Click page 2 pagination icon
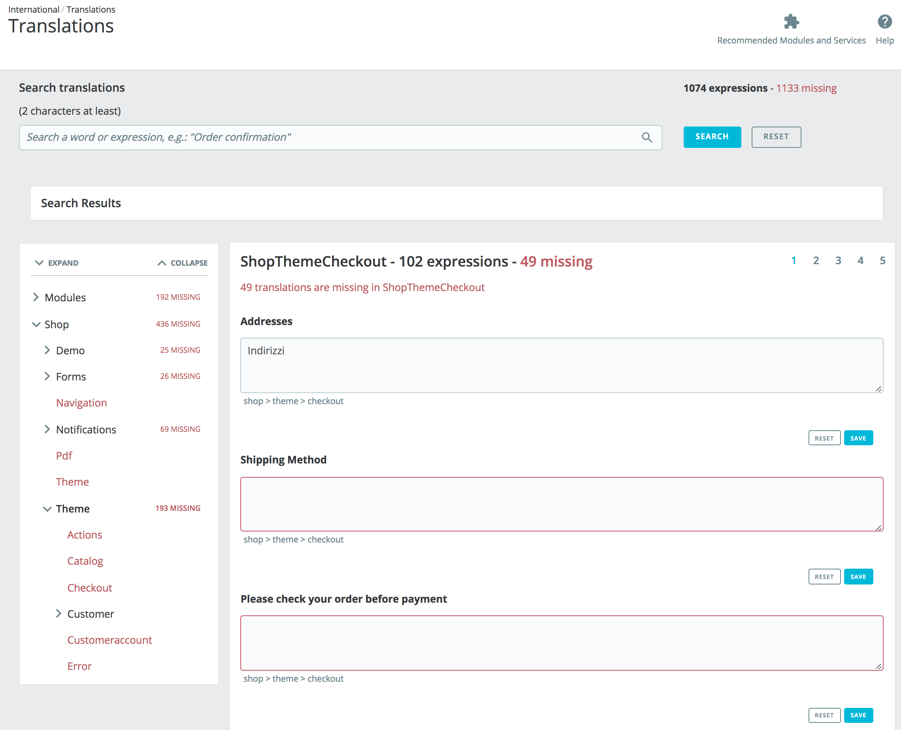The image size is (901, 730). coord(816,261)
